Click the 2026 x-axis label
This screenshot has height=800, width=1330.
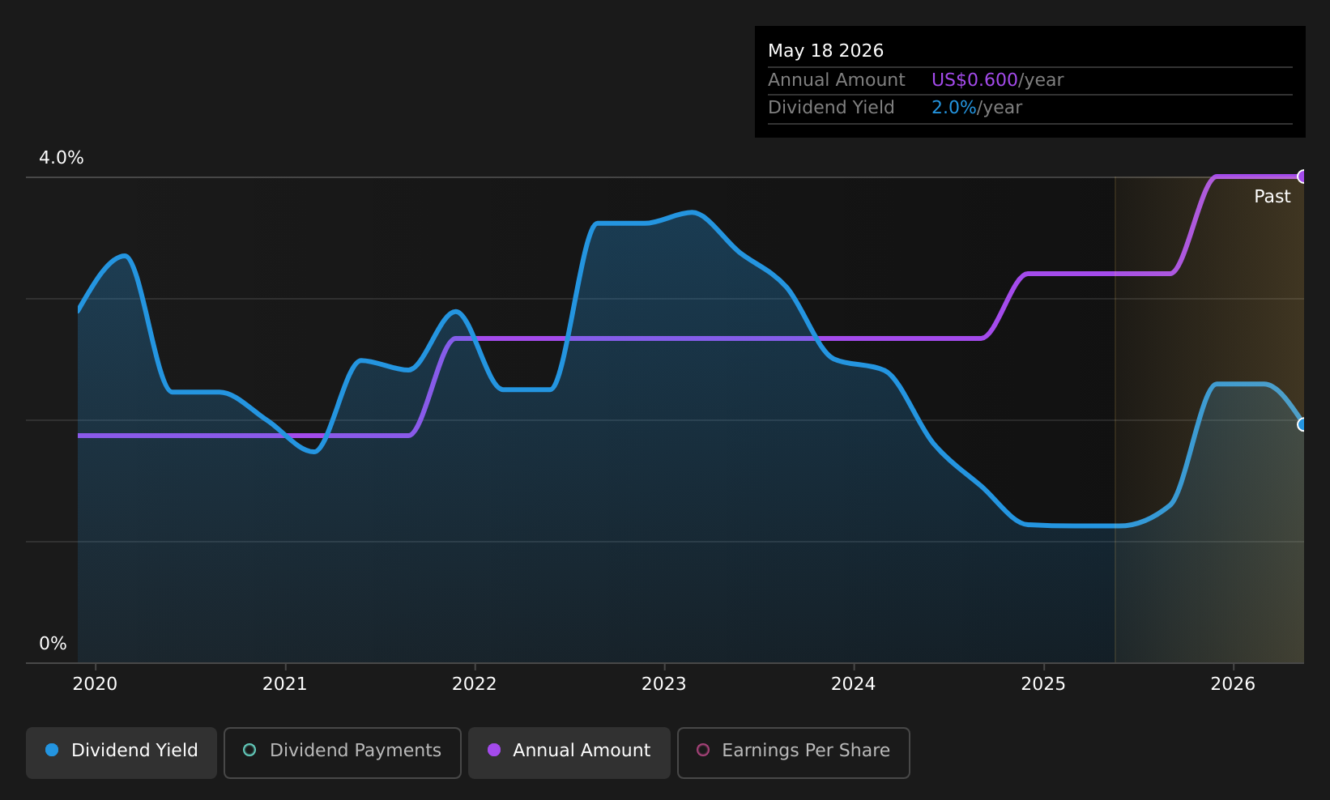[1233, 684]
